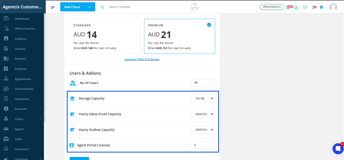This screenshot has width=344, height=160.
Task: Click the mail envelope icon in header
Action: tap(305, 7)
